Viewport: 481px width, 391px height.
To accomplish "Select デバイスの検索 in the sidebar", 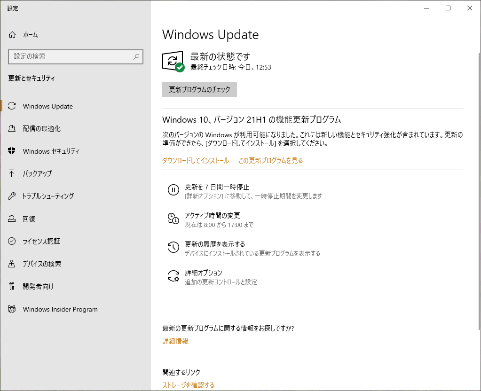I will point(75,264).
